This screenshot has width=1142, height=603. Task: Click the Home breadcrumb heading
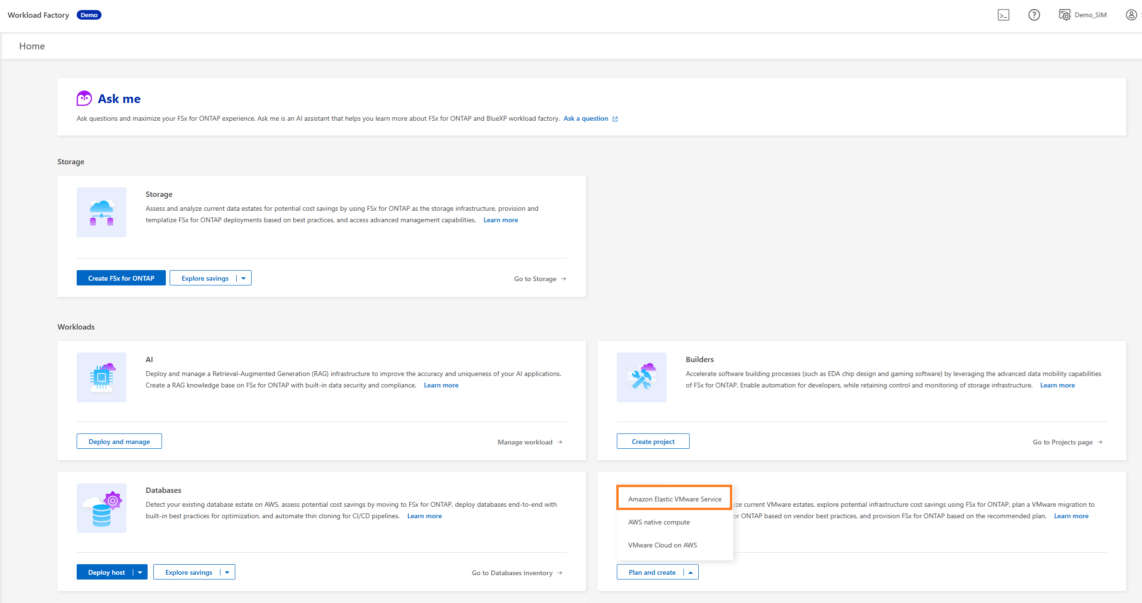click(32, 46)
